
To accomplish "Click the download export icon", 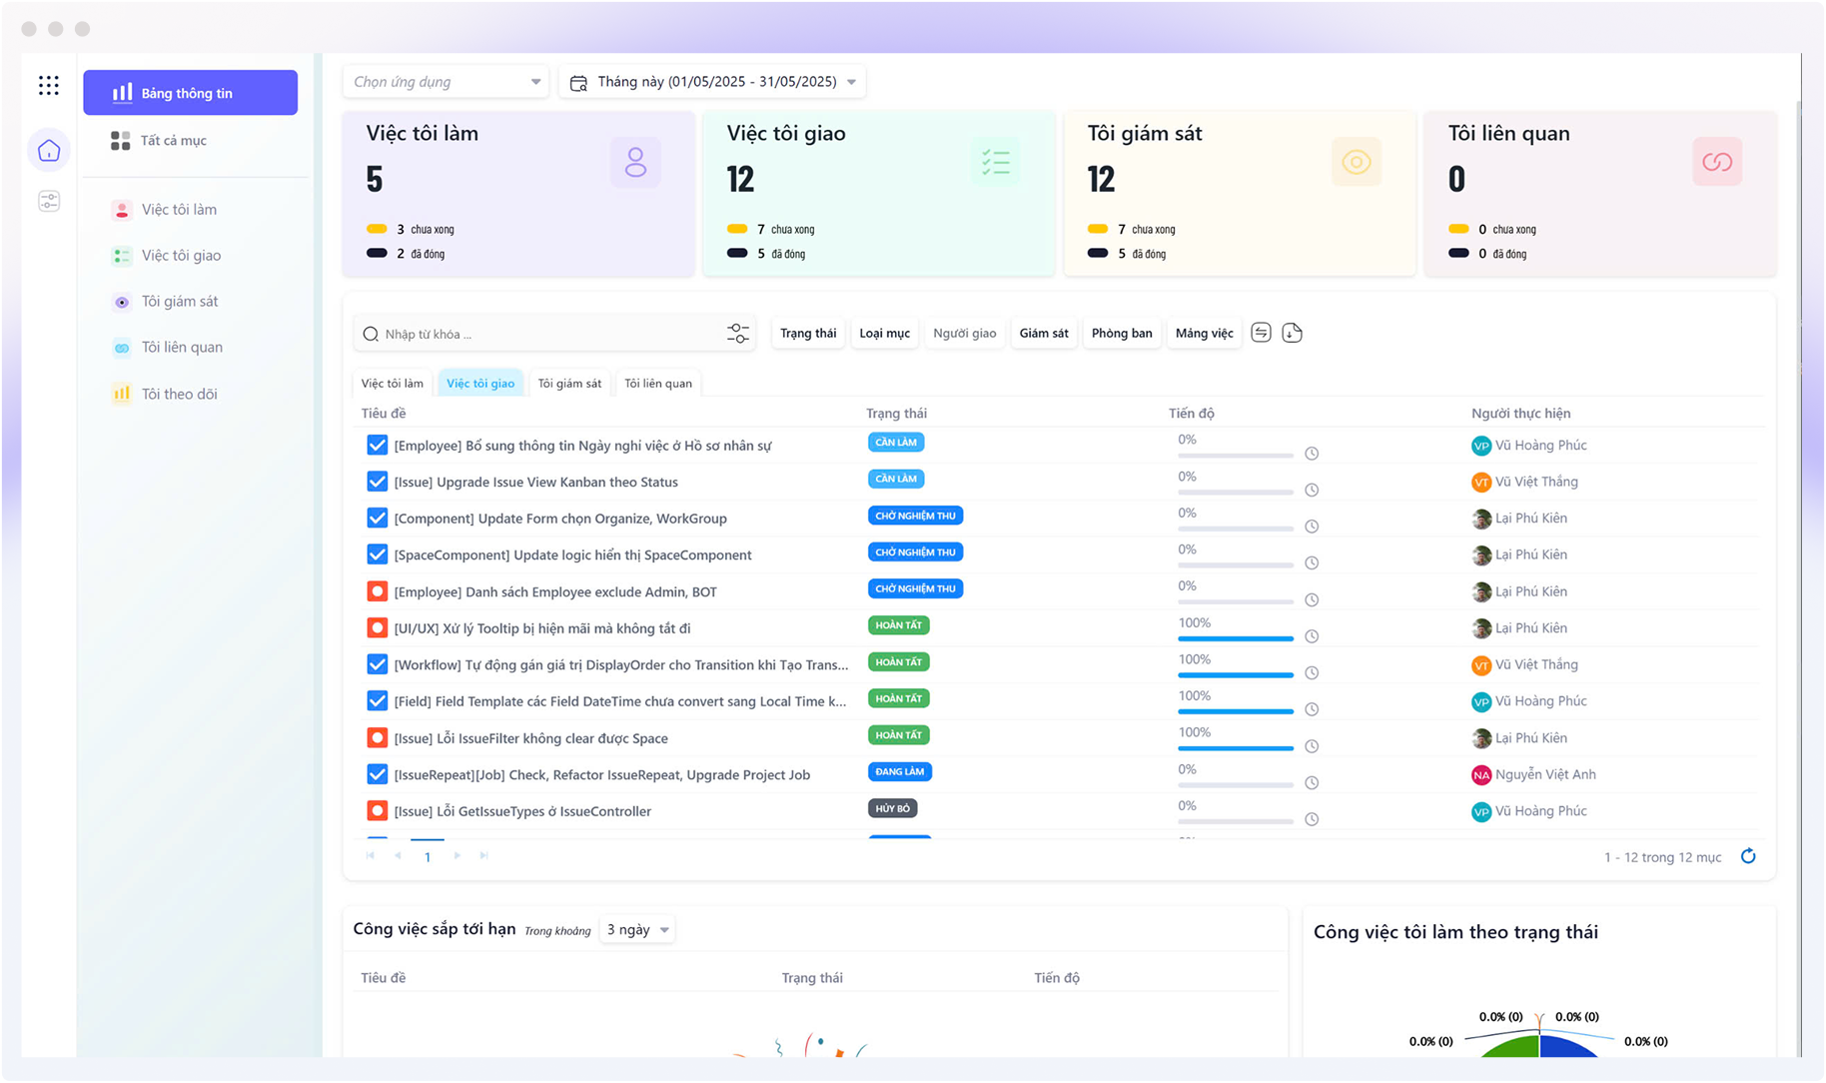I will coord(1292,333).
